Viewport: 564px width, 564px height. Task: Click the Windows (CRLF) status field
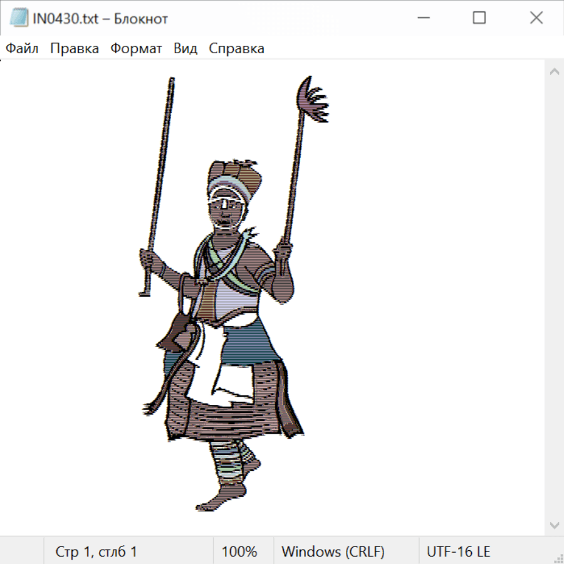coord(333,552)
